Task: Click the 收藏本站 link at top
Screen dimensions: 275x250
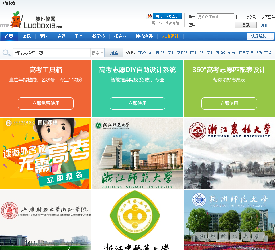Action: coord(8,3)
